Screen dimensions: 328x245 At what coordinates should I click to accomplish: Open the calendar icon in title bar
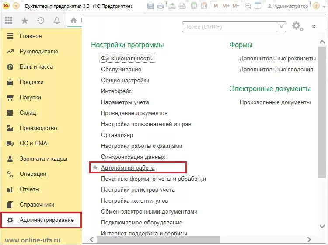[x=204, y=6]
